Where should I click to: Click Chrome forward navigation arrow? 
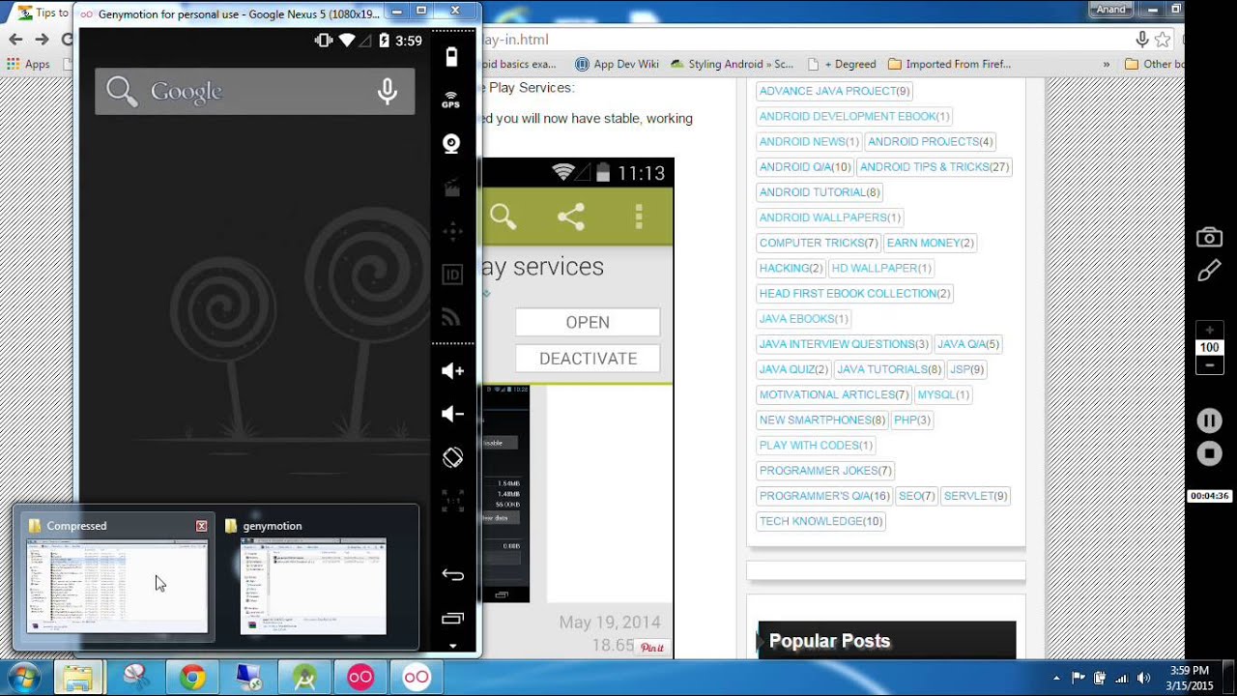coord(42,40)
